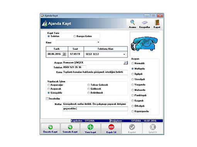Click the Konu subject text field
197x147 pixels.
click(95, 72)
